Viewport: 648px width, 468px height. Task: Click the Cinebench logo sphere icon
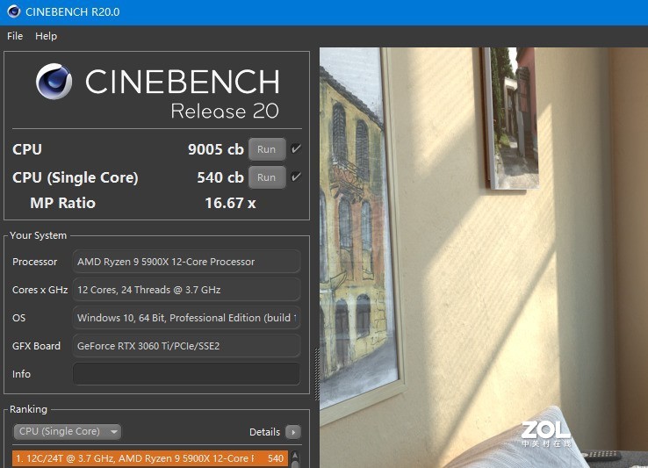tap(54, 82)
